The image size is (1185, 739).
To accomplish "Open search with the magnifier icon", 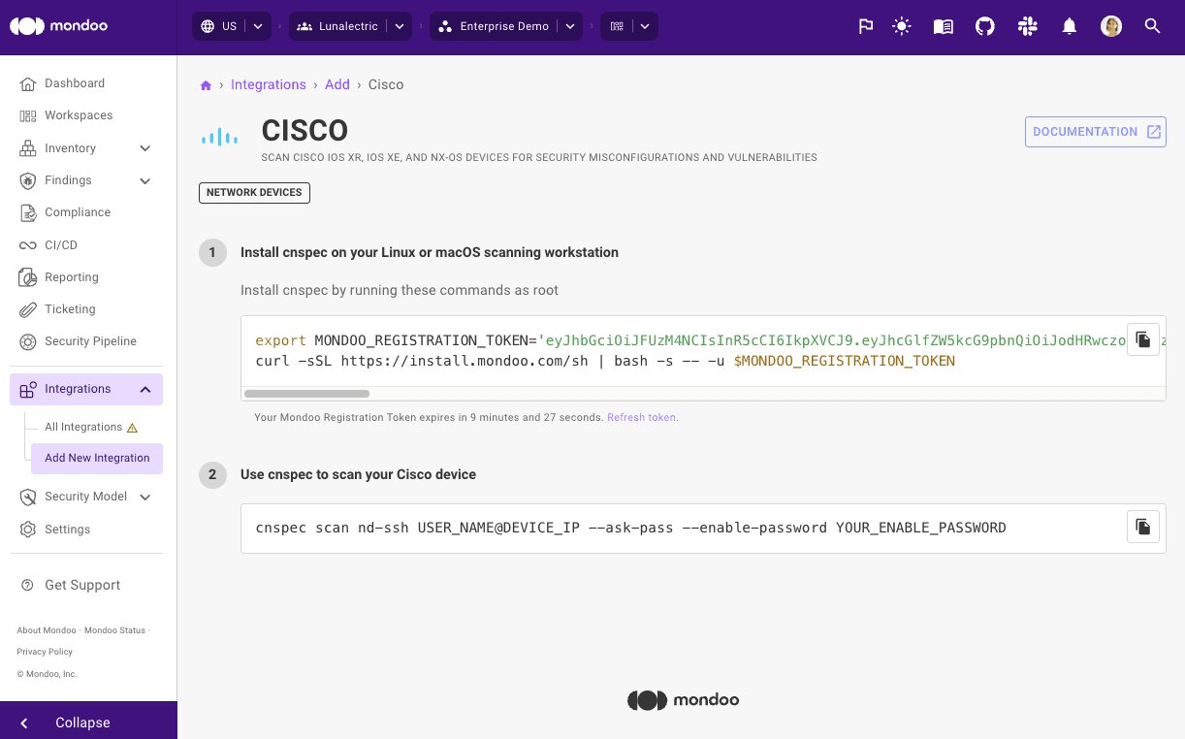I will point(1152,26).
